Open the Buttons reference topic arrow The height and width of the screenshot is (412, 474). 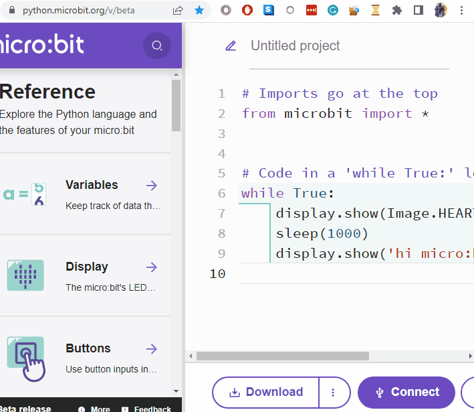(152, 349)
